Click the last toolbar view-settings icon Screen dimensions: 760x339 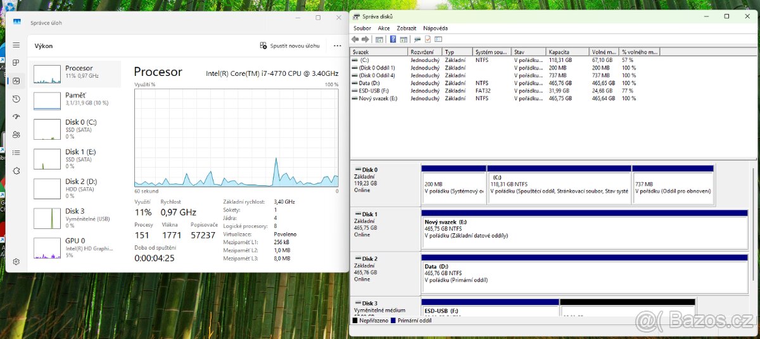pyautogui.click(x=438, y=39)
